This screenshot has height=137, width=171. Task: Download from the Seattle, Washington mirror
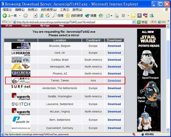click(114, 97)
